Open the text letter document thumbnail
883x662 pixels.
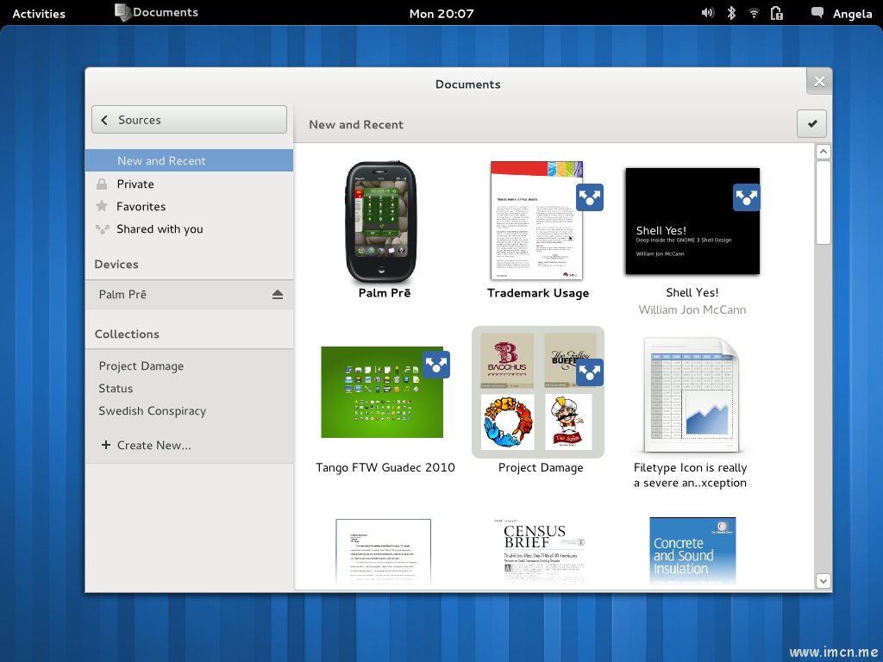(x=383, y=552)
